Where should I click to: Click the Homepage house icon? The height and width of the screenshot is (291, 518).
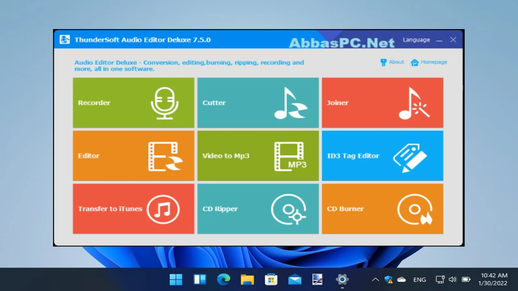point(415,62)
